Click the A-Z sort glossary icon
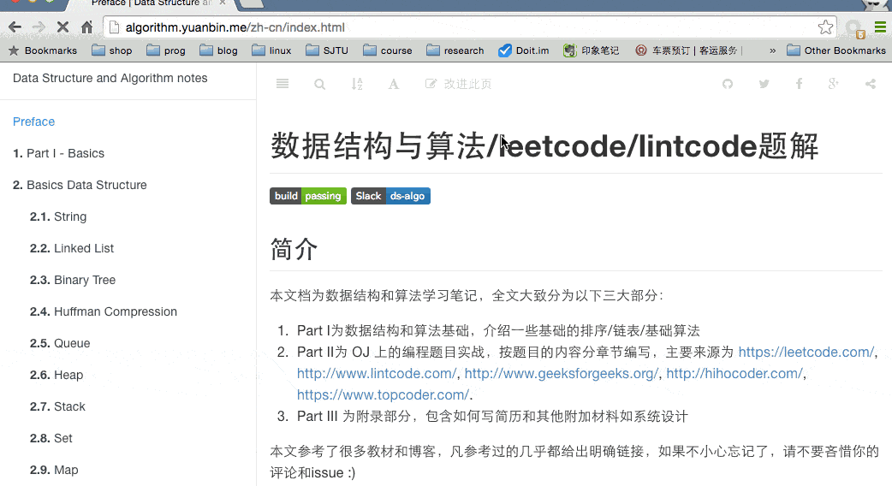Image resolution: width=892 pixels, height=486 pixels. [x=357, y=84]
